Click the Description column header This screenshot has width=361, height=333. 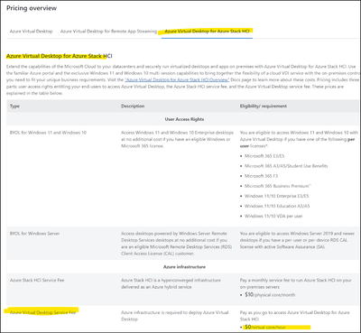(133, 106)
